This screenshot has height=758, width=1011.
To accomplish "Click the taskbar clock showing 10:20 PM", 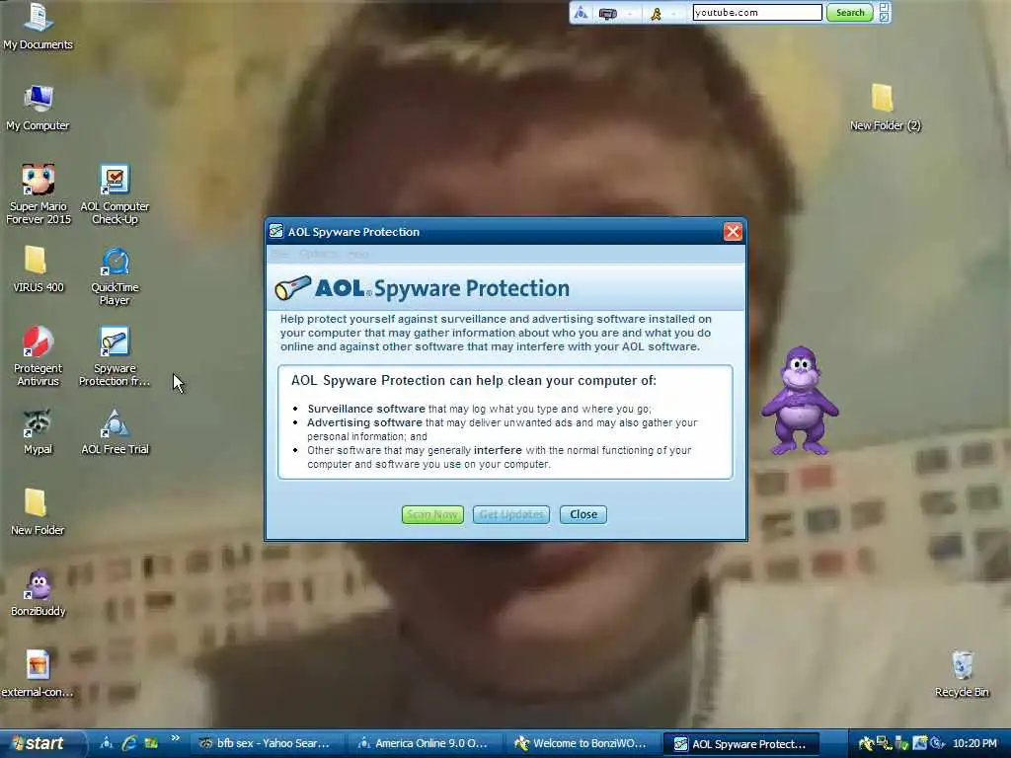I will click(974, 743).
